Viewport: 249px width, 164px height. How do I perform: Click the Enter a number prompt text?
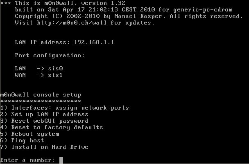27,160
